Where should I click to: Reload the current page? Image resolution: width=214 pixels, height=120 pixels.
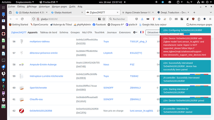[x=22, y=19]
